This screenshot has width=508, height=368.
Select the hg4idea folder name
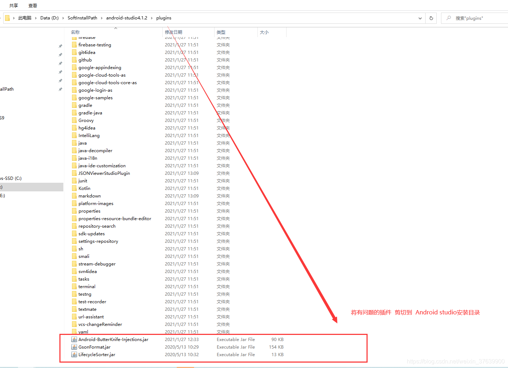(x=87, y=128)
